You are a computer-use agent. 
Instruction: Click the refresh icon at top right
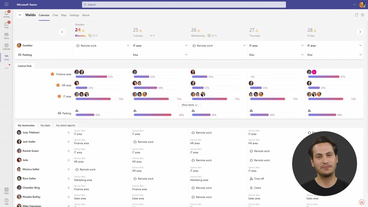(x=356, y=15)
